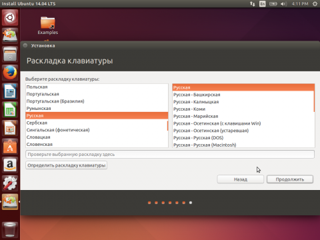The width and height of the screenshot is (320, 240).
Task: Select Русская - Русская (DOS) variant
Action: click(x=243, y=138)
